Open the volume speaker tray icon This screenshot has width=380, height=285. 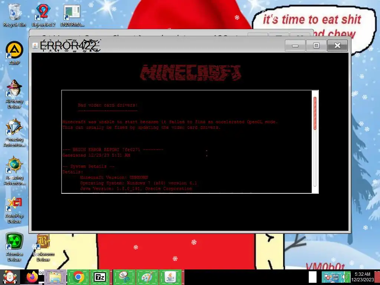pos(345,277)
